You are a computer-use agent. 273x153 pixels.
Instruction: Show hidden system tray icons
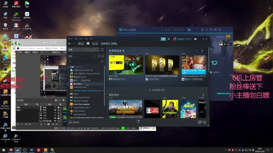click(226, 150)
